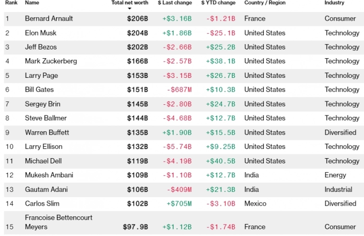The image size is (364, 236).
Task: Click the Industry column header
Action: click(334, 3)
